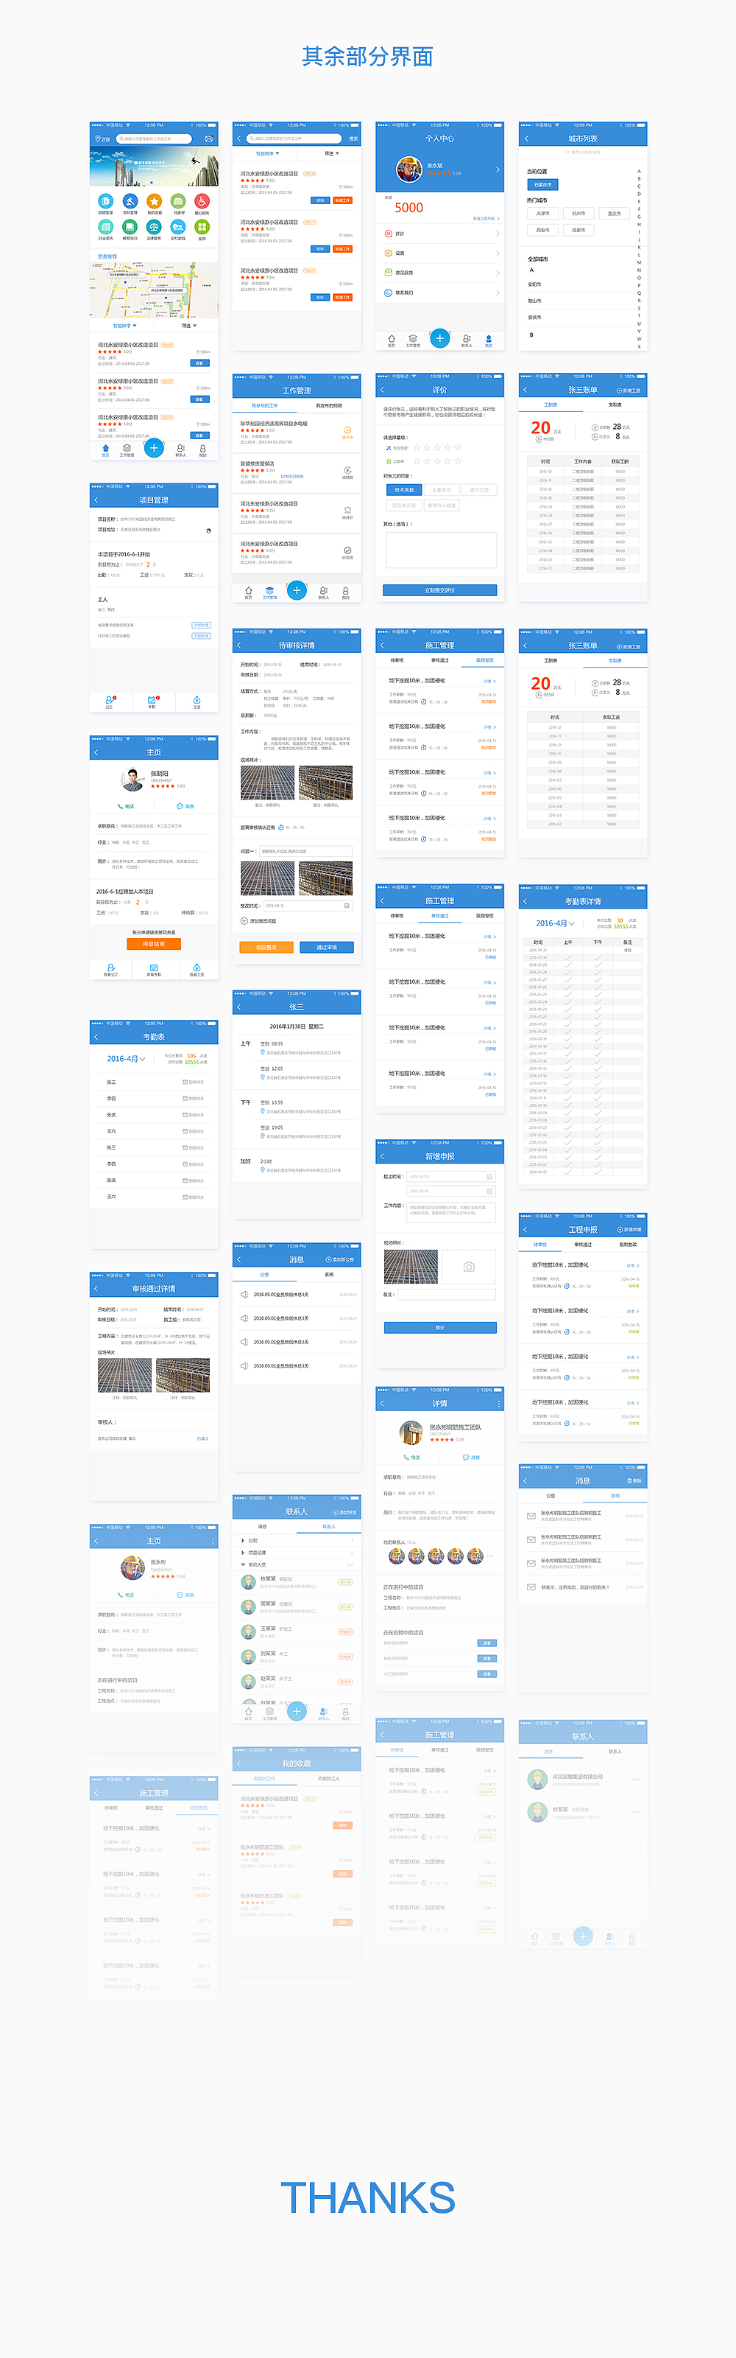Open 筛选 dropdown on home screen
Image resolution: width=736 pixels, height=2358 pixels.
(188, 325)
